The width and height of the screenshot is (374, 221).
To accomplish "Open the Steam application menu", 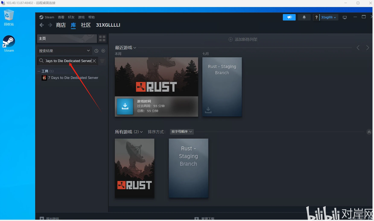I will pyautogui.click(x=47, y=17).
